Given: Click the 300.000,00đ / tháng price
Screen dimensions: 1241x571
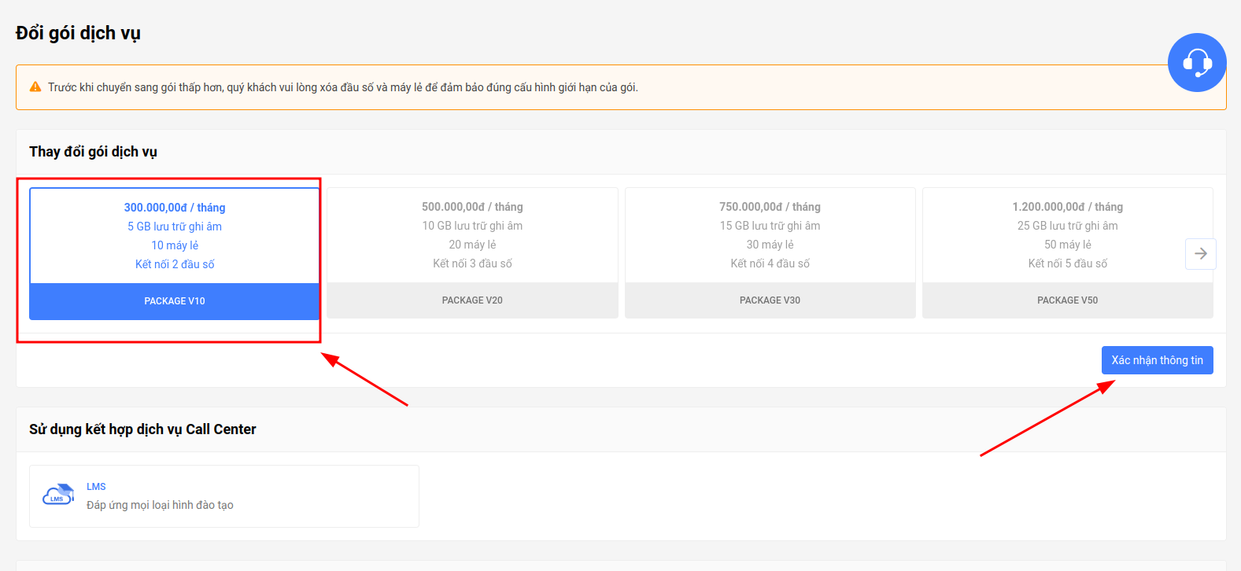Looking at the screenshot, I should click(x=175, y=208).
